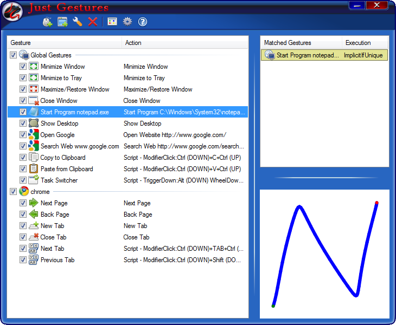Select the Start Program notepad matched gesture

[308, 55]
